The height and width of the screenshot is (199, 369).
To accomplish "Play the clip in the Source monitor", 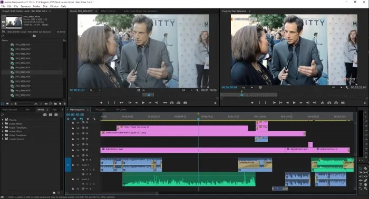I will [143, 103].
